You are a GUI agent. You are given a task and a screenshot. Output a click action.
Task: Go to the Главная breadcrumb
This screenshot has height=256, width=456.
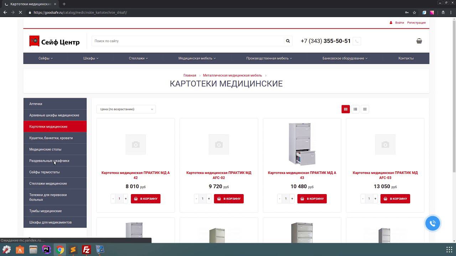190,75
